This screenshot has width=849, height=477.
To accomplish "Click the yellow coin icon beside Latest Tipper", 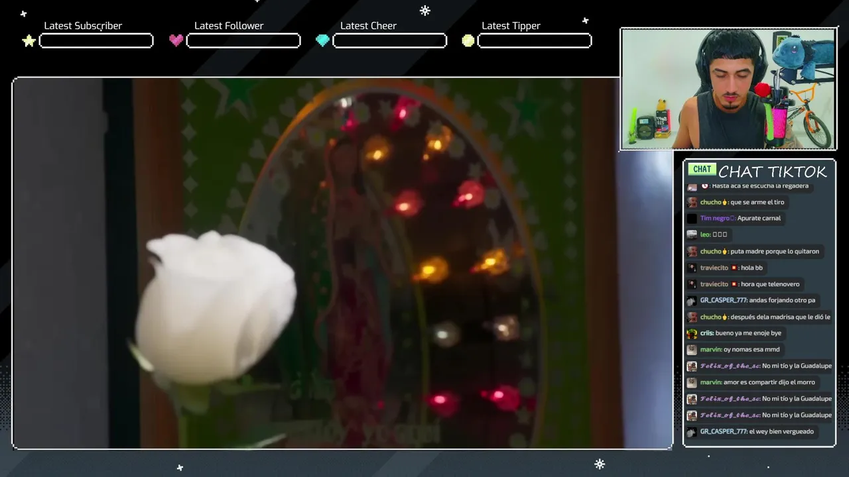I will (x=468, y=40).
